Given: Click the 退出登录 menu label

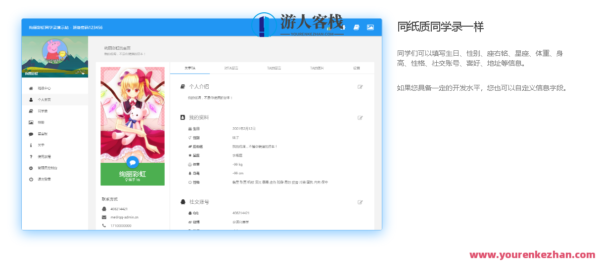Looking at the screenshot, I should point(45,179).
